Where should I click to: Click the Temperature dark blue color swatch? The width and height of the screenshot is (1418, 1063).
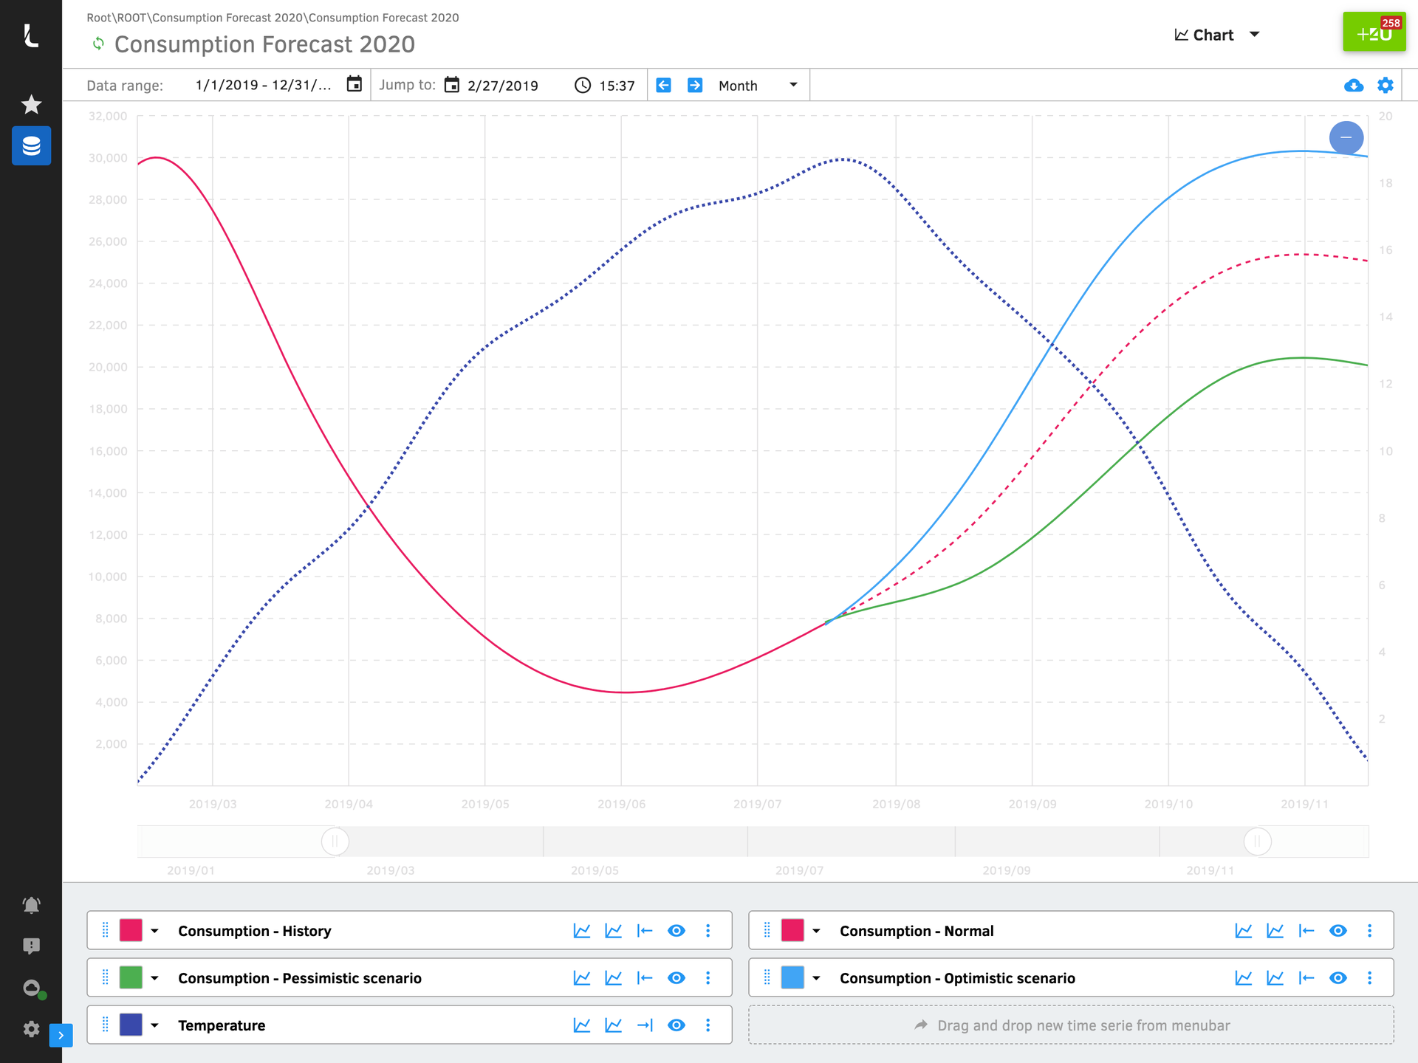(x=131, y=1025)
